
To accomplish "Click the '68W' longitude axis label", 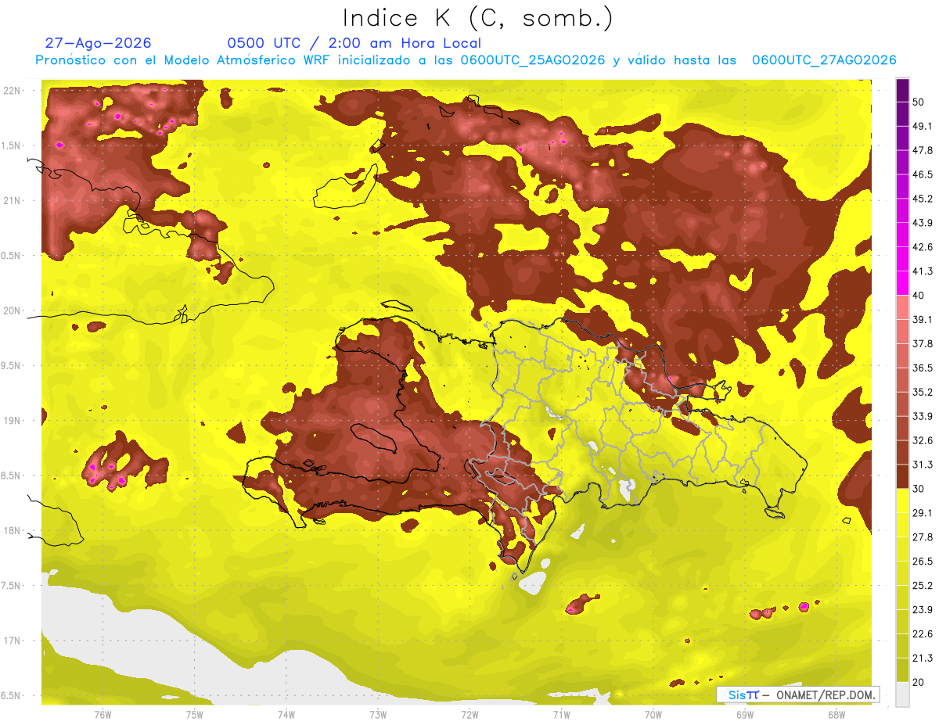I will [x=836, y=714].
